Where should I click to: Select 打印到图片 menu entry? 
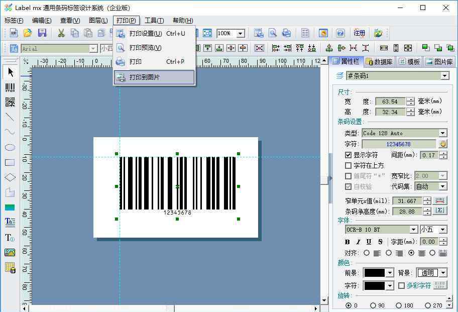pos(154,77)
